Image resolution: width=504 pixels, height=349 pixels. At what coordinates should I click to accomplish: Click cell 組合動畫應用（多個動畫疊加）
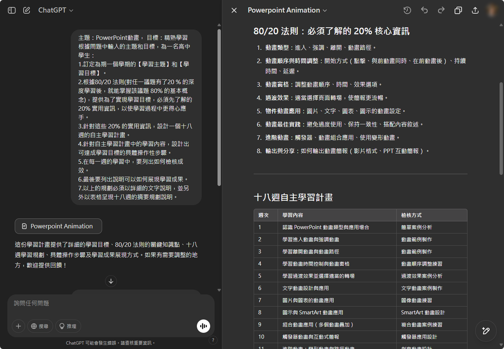(337, 325)
